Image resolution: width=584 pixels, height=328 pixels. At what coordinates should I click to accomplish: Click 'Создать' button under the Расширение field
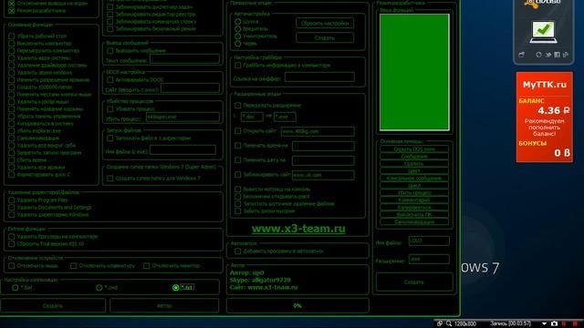coord(414,282)
